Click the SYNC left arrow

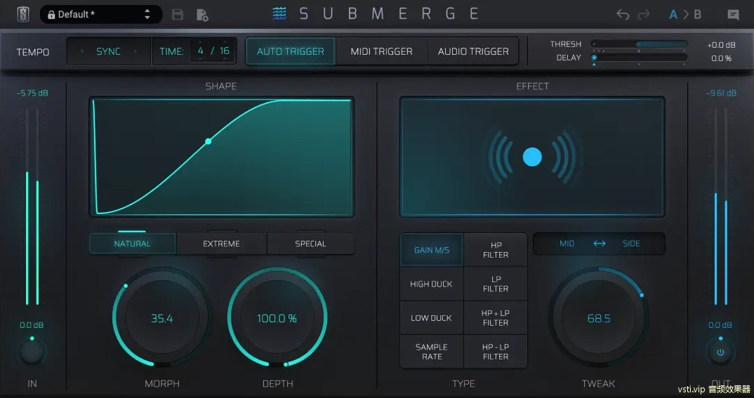[81, 51]
